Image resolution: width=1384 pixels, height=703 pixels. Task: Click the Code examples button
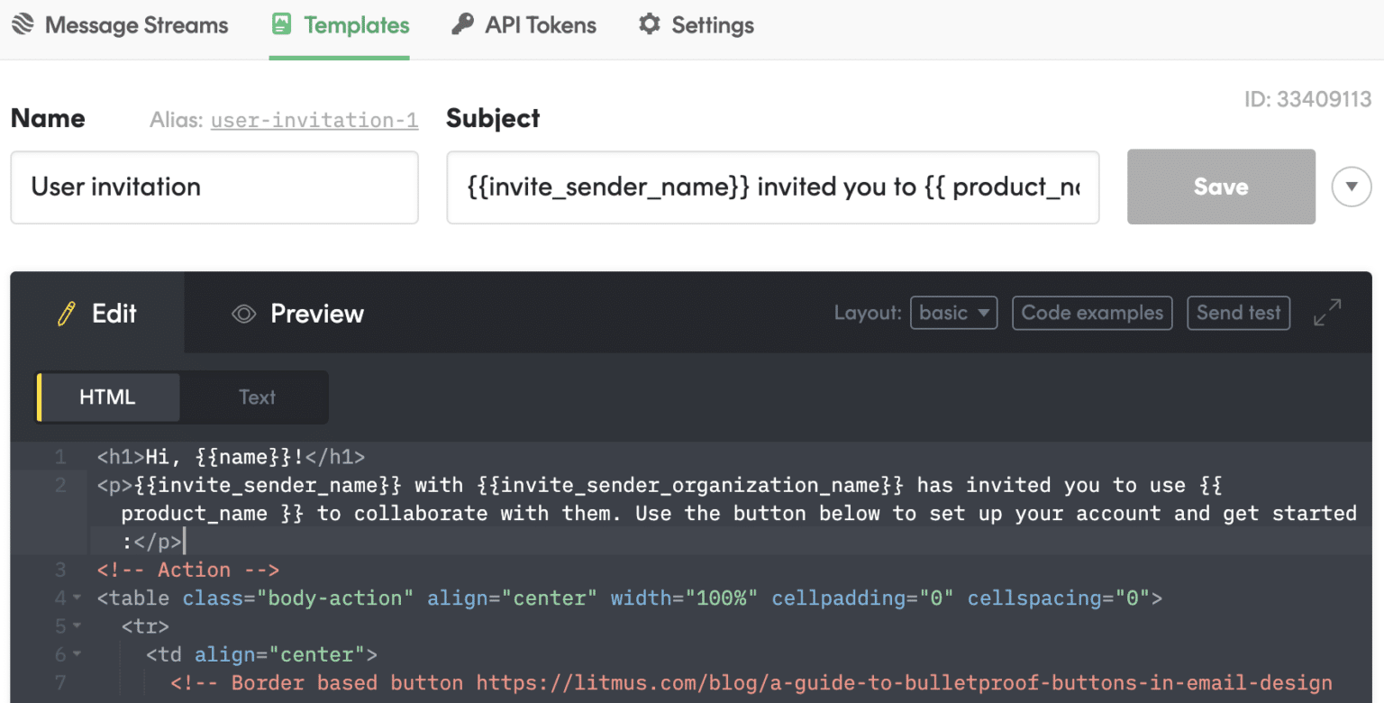[1092, 313]
